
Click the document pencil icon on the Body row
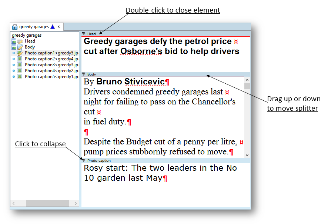coord(20,47)
